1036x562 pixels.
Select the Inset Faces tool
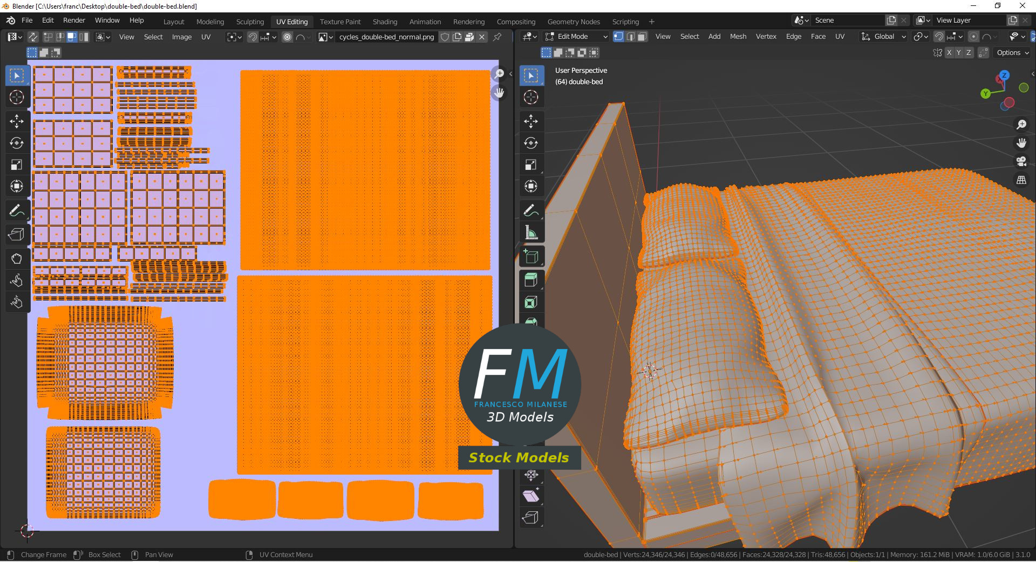531,302
